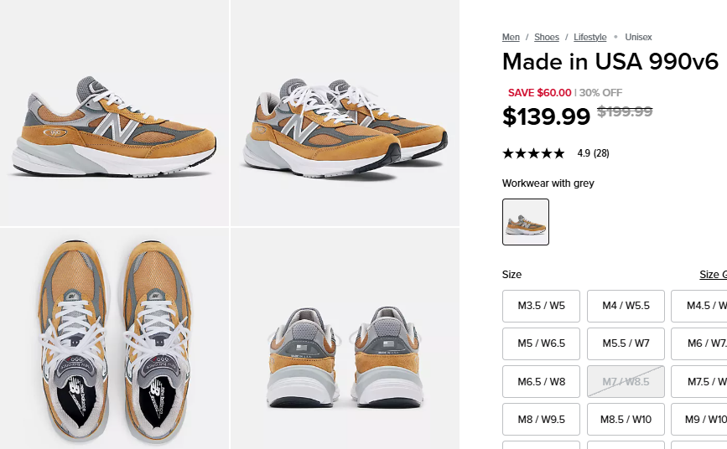Open the 4.9 (28) reviews rating

[593, 153]
